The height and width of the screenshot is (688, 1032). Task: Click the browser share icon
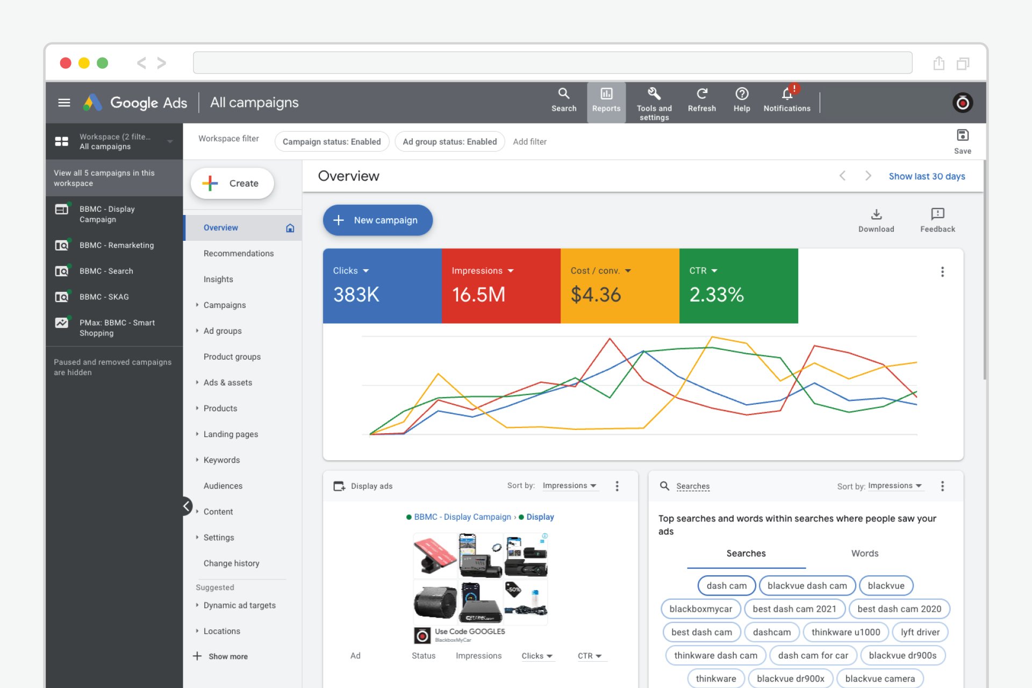click(x=938, y=63)
